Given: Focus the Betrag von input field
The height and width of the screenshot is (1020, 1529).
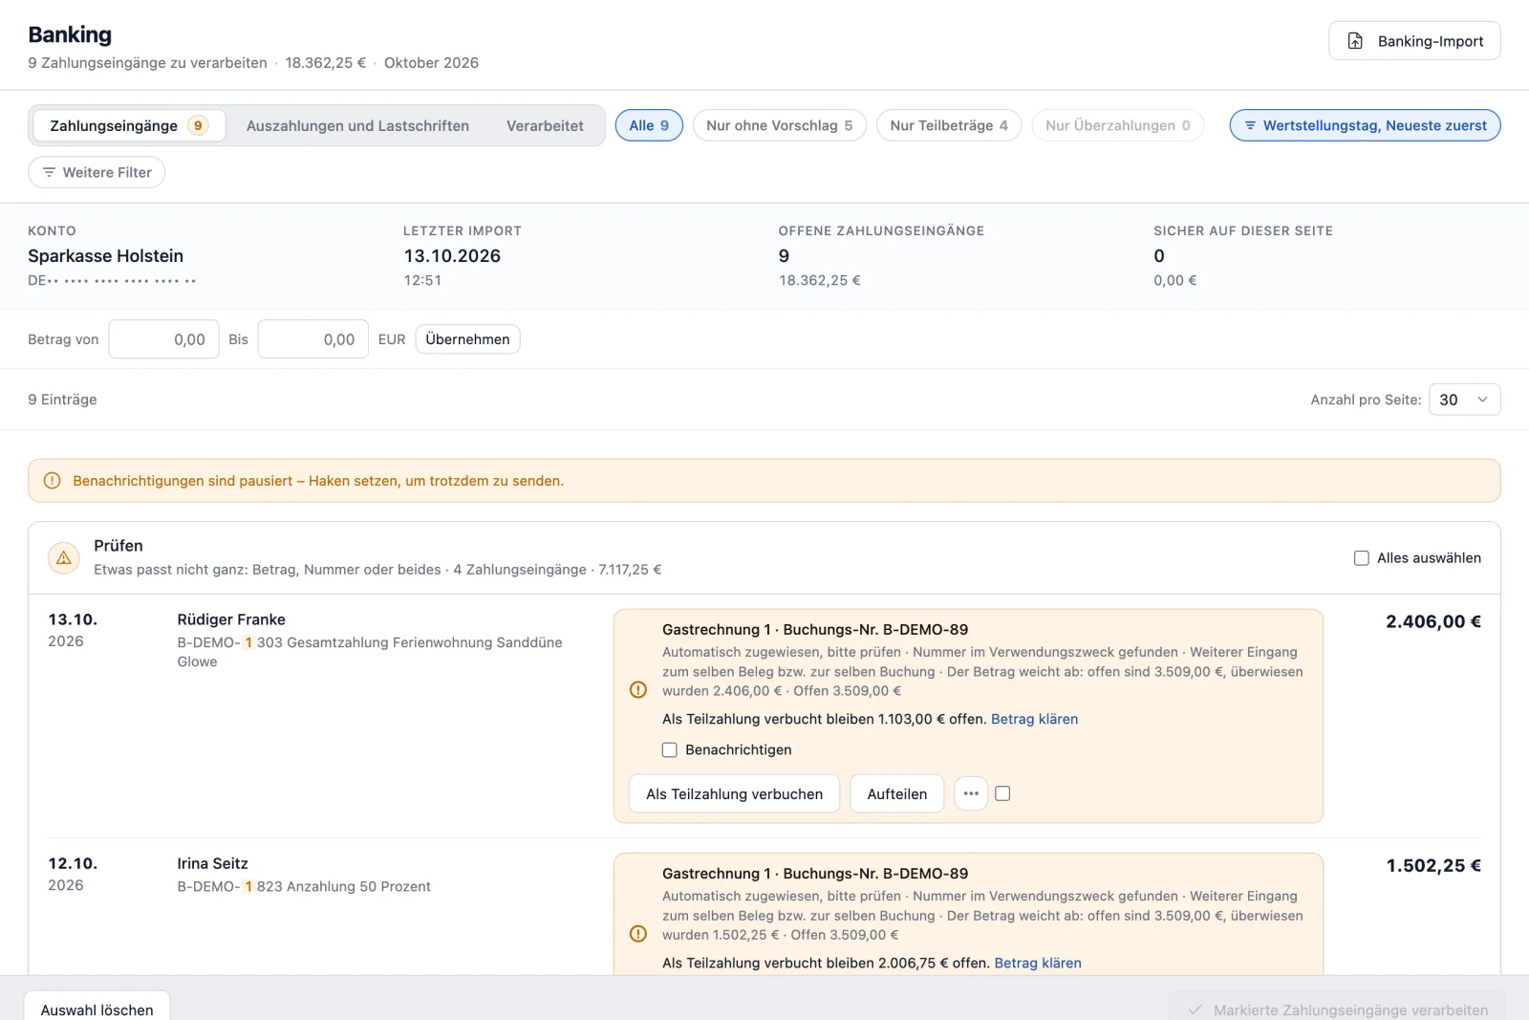Looking at the screenshot, I should [163, 339].
